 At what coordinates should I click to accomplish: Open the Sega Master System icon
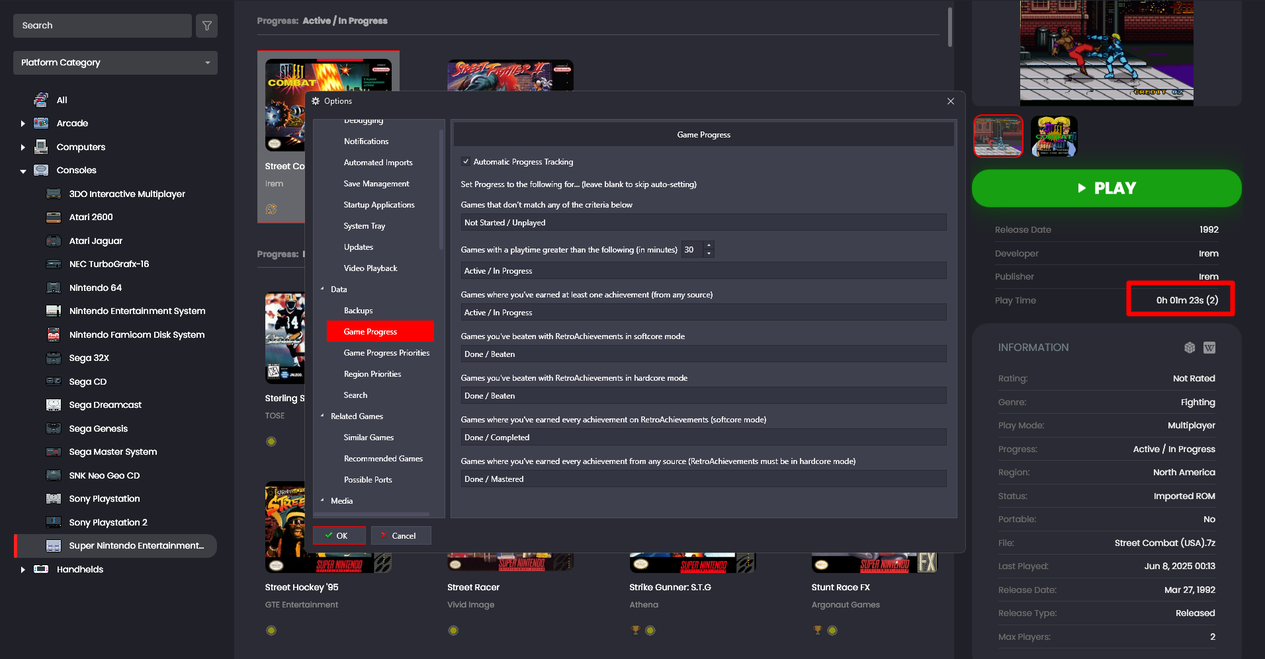(54, 451)
